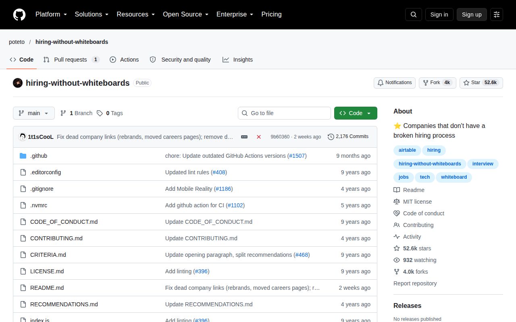
Task: Star the repository
Action: pyautogui.click(x=481, y=83)
